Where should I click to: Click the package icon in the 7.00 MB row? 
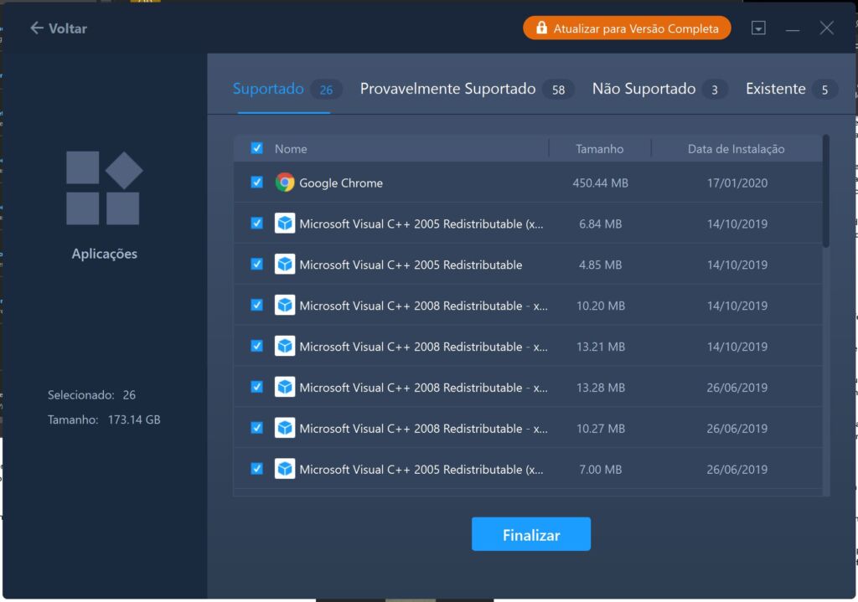point(285,469)
